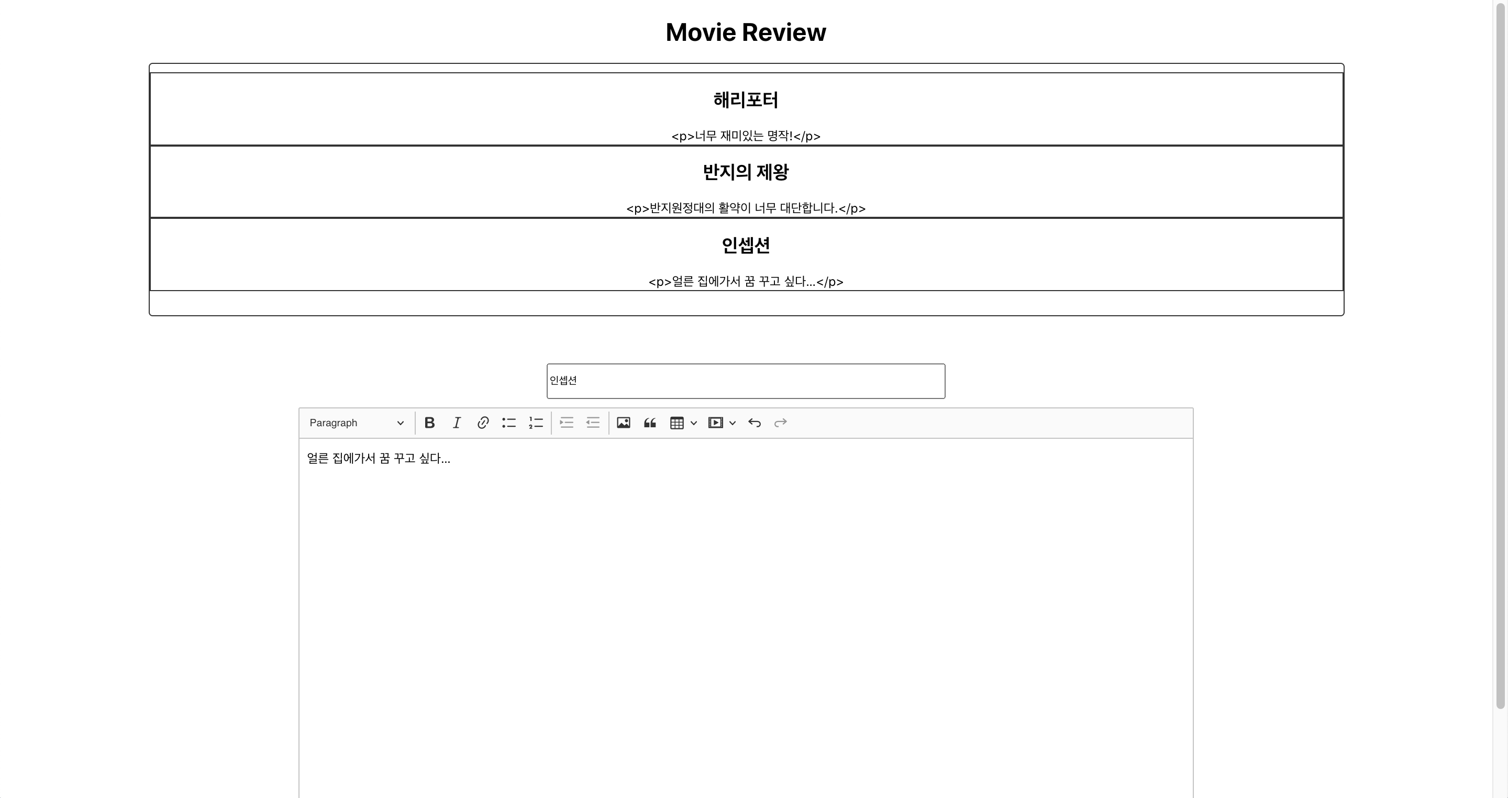Image resolution: width=1508 pixels, height=798 pixels.
Task: Undo the last editor change
Action: 754,422
